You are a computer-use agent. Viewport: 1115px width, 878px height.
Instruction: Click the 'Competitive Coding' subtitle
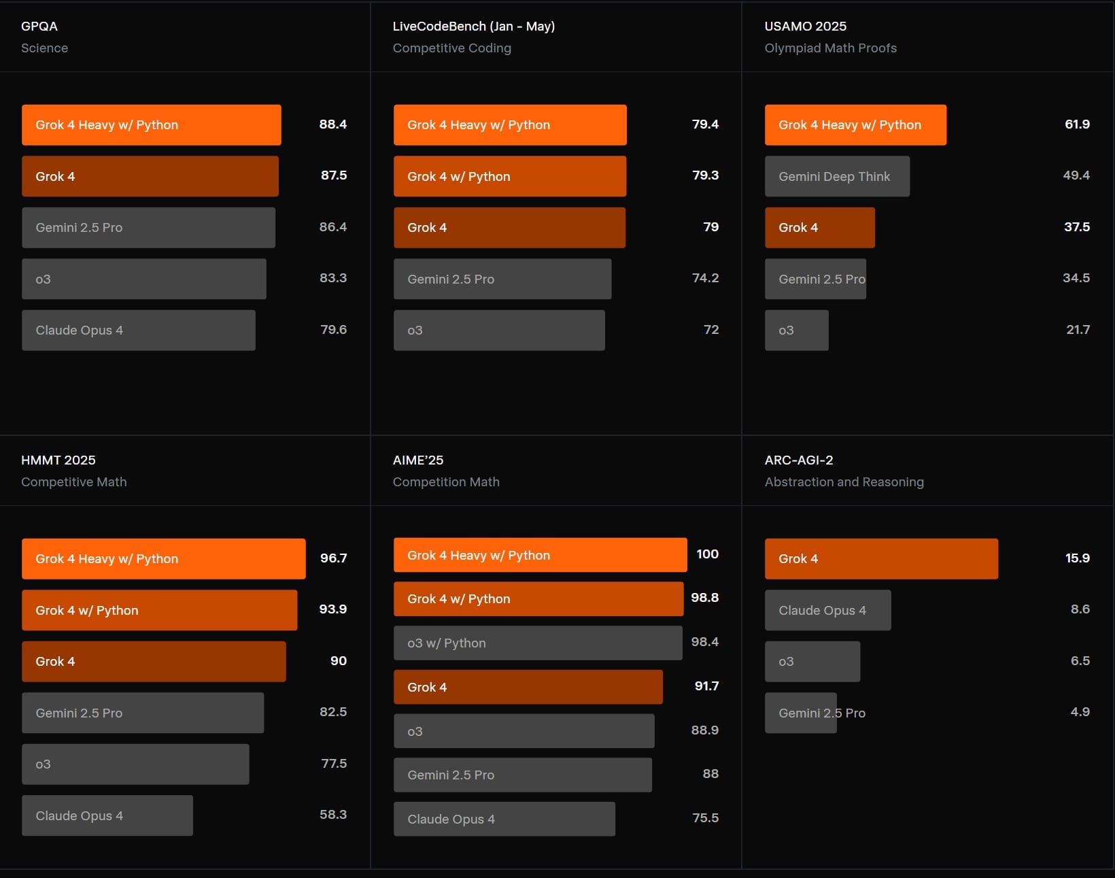(x=452, y=48)
